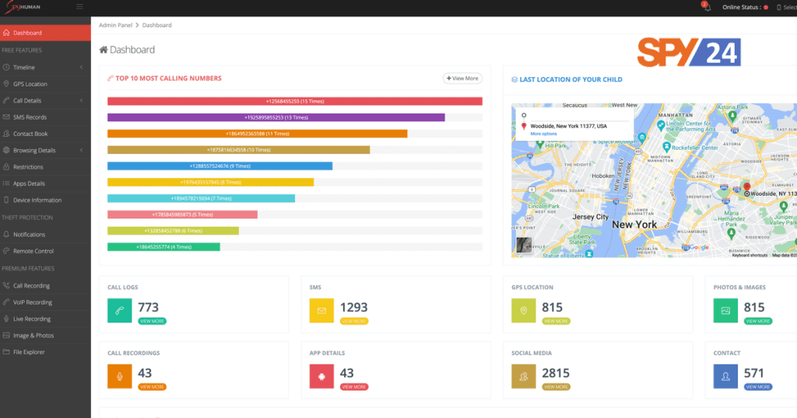Click the Live Recording microphone icon

[x=6, y=319]
